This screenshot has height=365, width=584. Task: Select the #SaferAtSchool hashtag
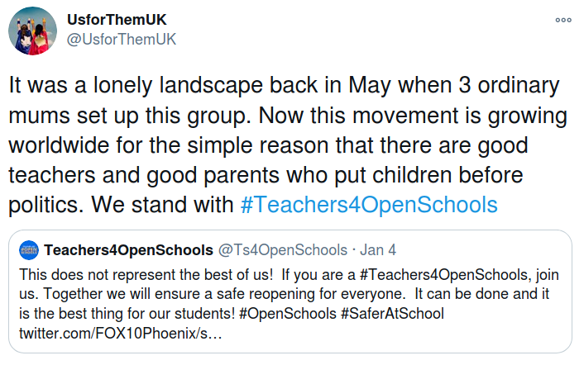[393, 314]
